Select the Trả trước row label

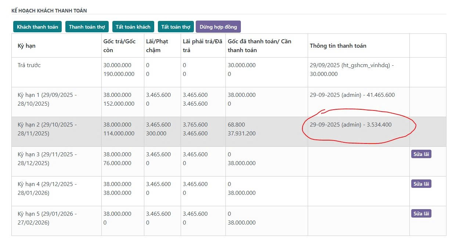29,65
